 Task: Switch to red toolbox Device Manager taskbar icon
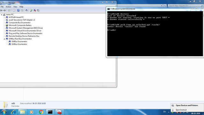pos(59,112)
